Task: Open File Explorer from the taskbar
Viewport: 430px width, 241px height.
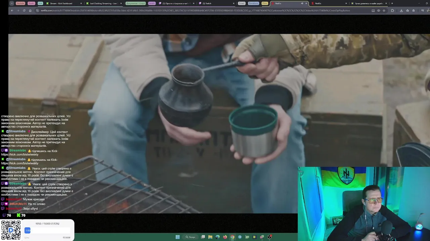Action: (x=210, y=237)
